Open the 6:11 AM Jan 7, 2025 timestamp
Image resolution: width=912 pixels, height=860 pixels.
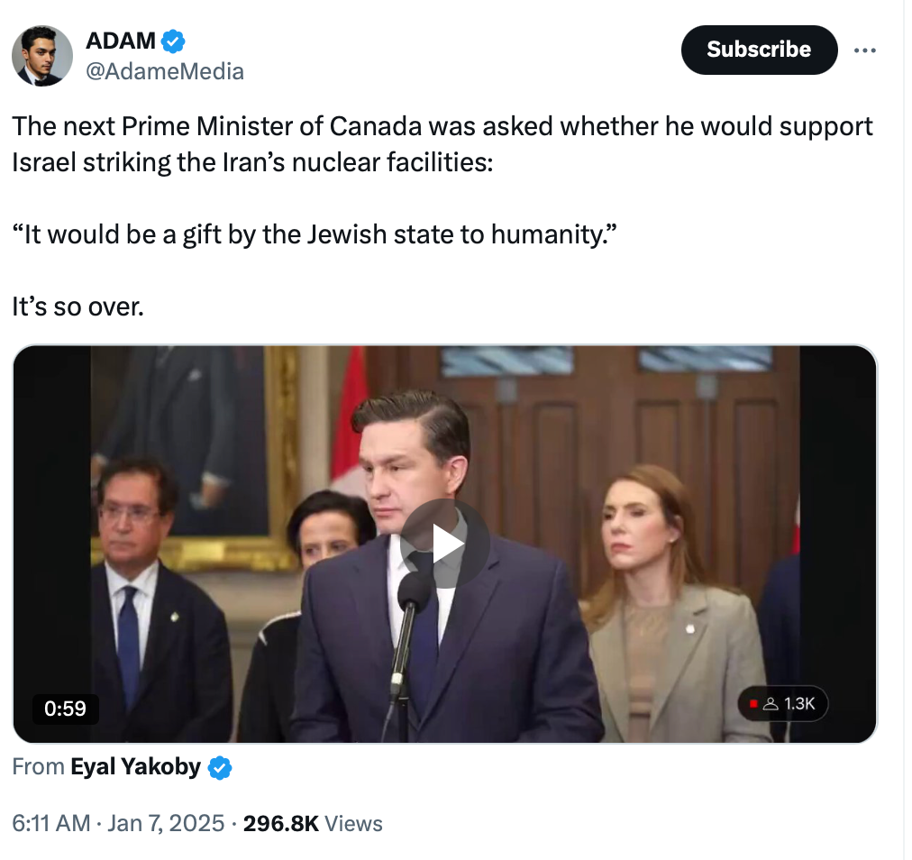(118, 823)
